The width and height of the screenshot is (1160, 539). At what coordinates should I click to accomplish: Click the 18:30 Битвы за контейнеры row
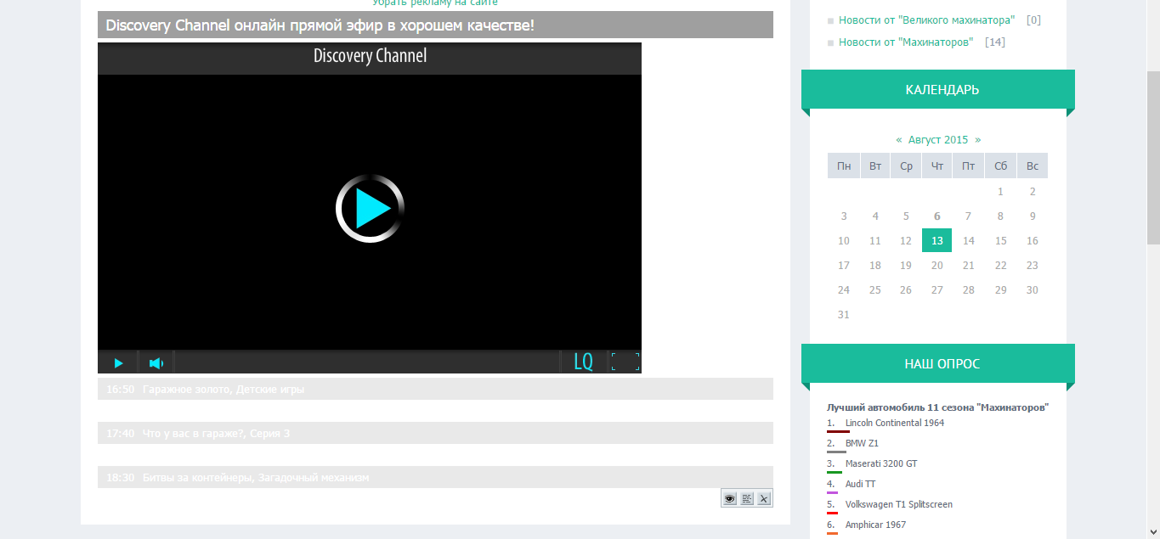(x=435, y=477)
